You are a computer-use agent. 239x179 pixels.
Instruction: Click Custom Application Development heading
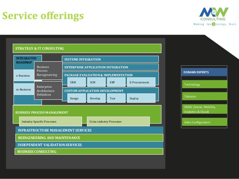(x=94, y=91)
